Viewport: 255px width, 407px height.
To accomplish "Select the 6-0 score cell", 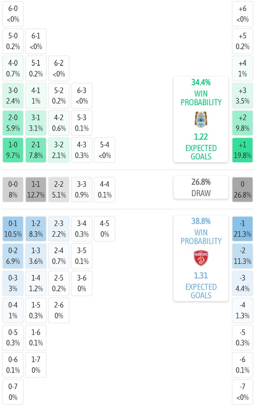I will [13, 14].
